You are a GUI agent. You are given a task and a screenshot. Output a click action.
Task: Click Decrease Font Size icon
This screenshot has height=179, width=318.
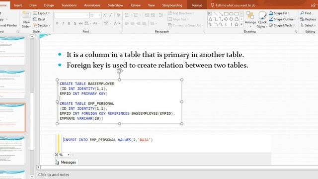coord(111,15)
